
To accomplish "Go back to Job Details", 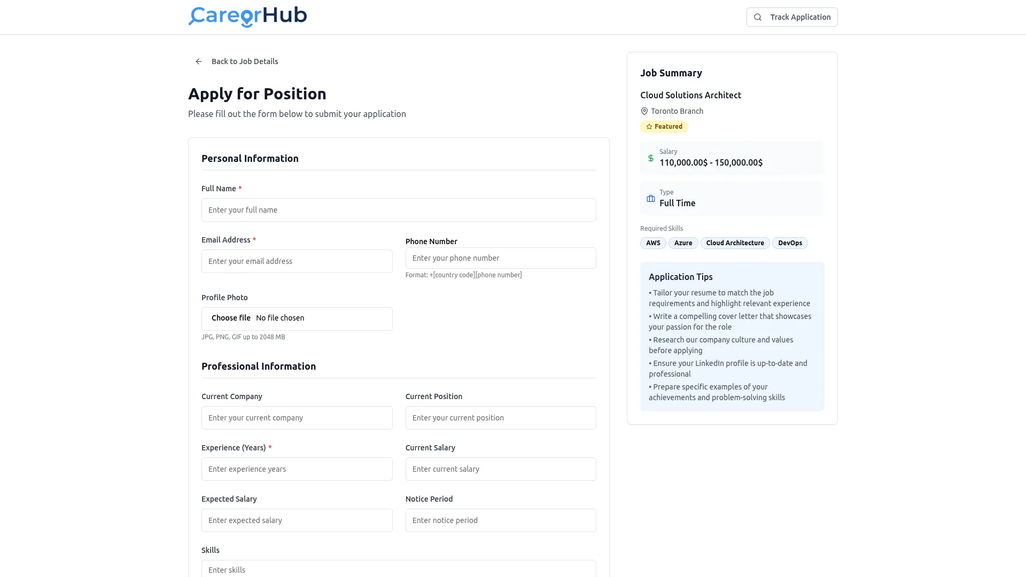I will (x=244, y=61).
